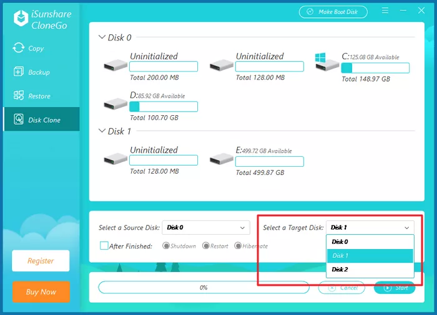Click the disc icon in Make Boot Disk
This screenshot has width=437, height=315.
pos(310,12)
